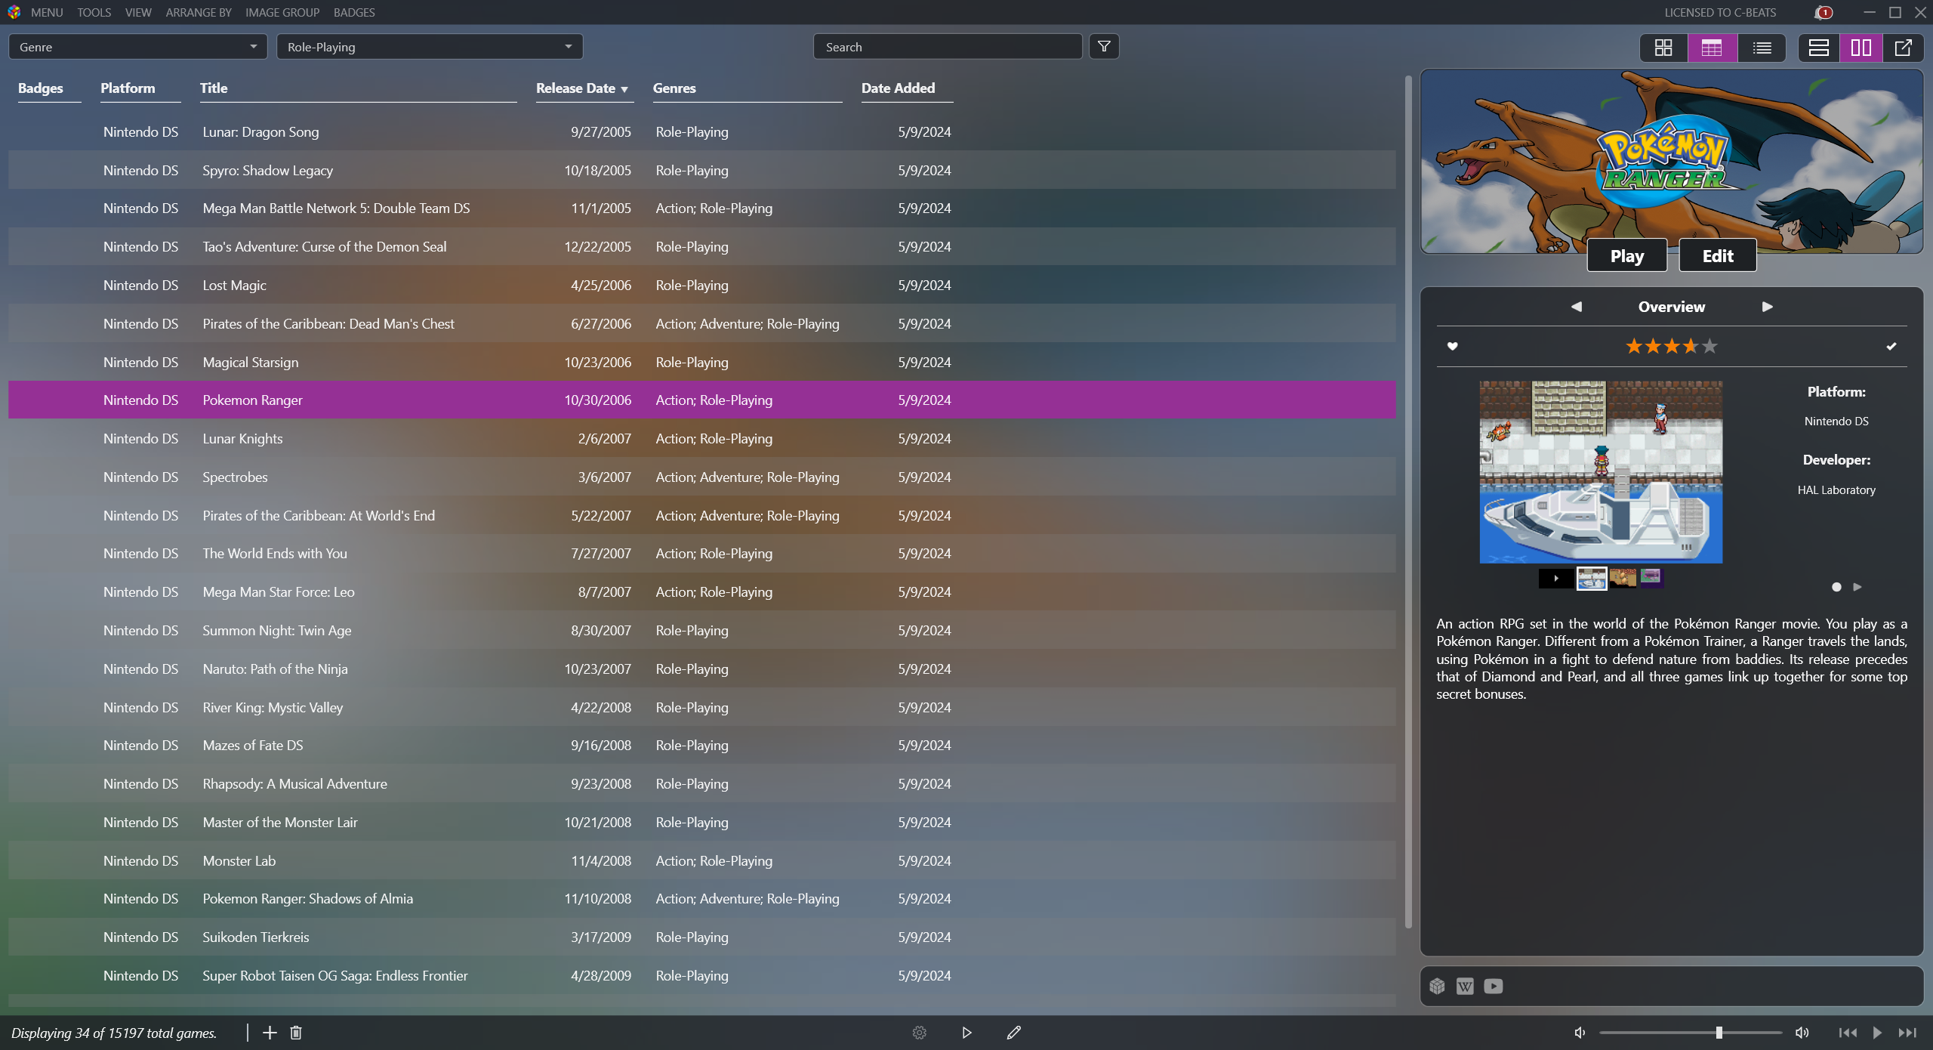Select the white page indicator dot
The image size is (1933, 1050).
1836,587
